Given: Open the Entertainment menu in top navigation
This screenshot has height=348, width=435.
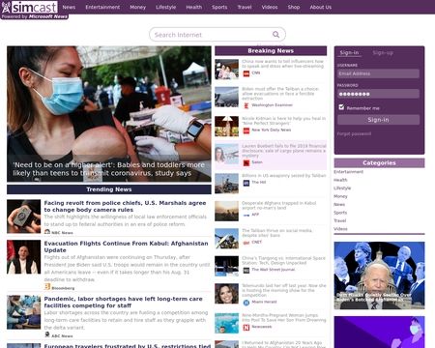Looking at the screenshot, I should coord(102,7).
